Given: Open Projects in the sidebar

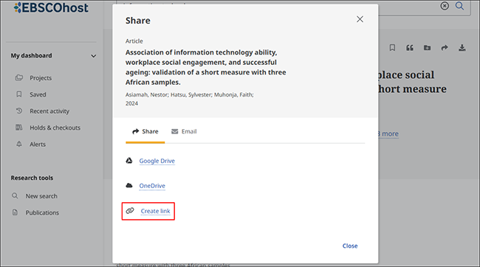Looking at the screenshot, I should (41, 78).
